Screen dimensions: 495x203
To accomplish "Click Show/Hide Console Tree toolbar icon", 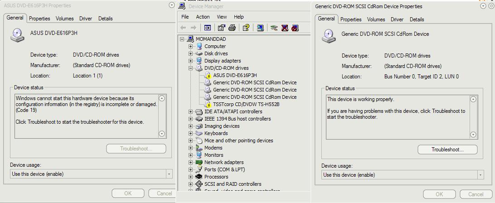I will (x=208, y=28).
